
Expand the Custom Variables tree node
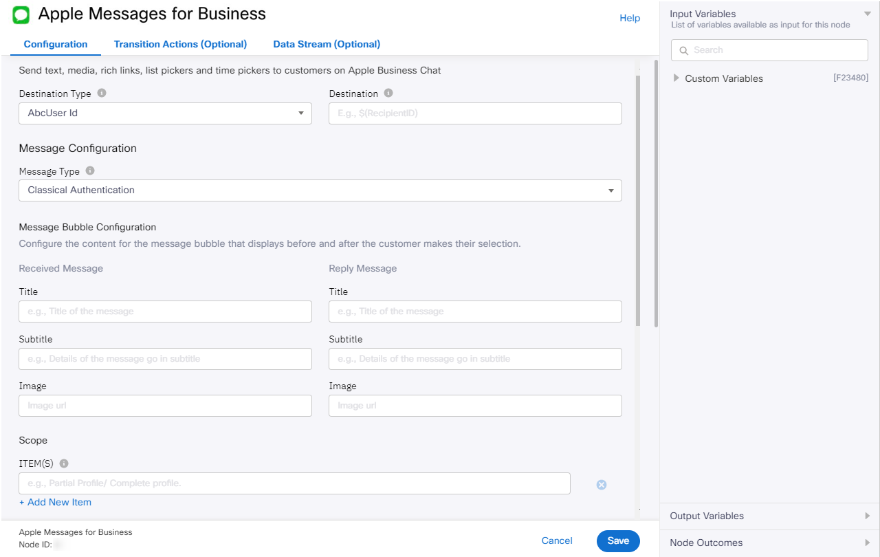pos(676,78)
